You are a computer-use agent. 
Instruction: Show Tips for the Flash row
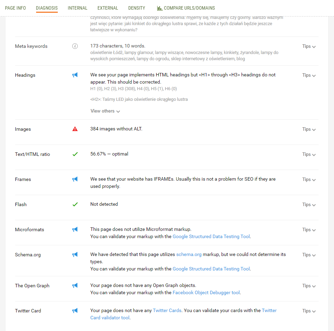[x=309, y=205]
